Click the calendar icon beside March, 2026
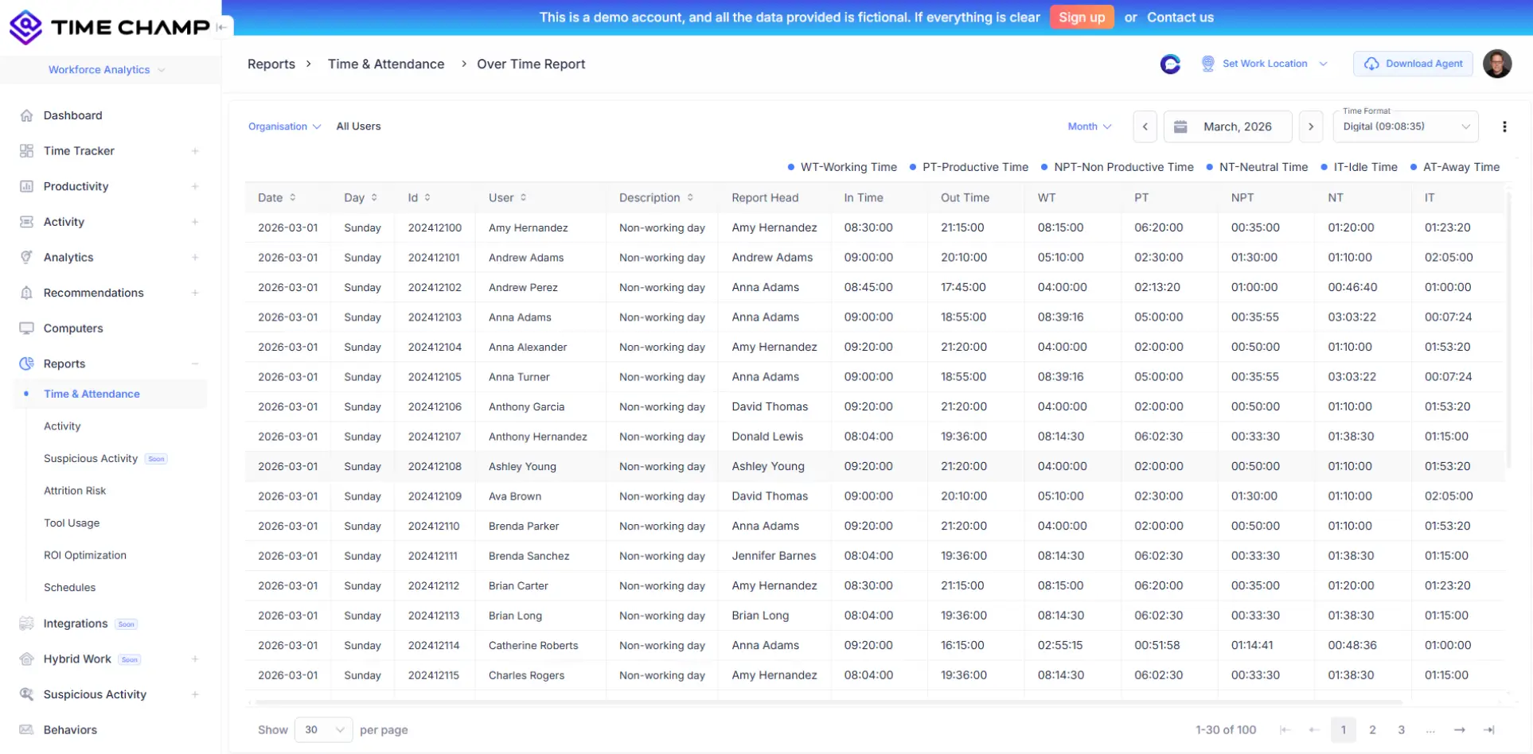The image size is (1533, 754). (x=1181, y=126)
